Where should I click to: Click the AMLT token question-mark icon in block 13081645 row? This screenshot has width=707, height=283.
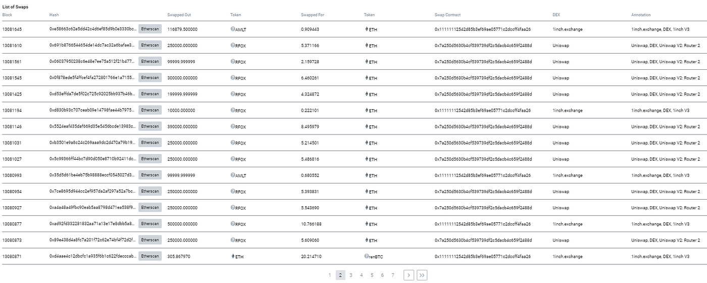coord(233,29)
